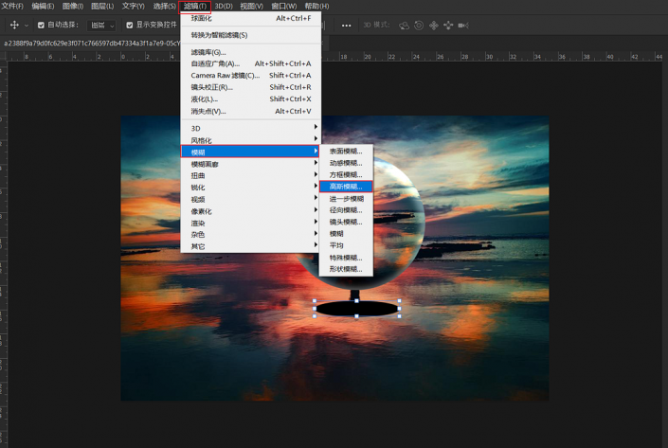This screenshot has height=448, width=668.
Task: Click the bottom-right transform handle of ellipse
Action: 400,315
